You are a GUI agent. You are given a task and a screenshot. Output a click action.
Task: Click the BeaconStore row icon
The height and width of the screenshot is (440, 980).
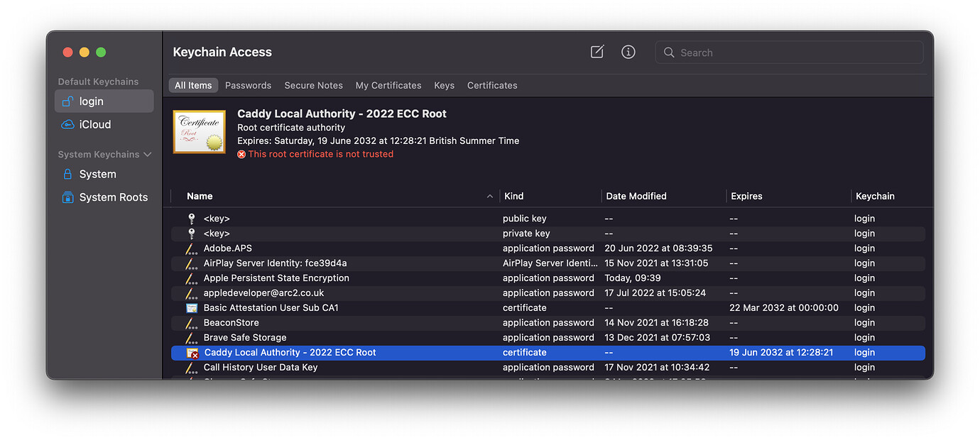click(x=191, y=323)
